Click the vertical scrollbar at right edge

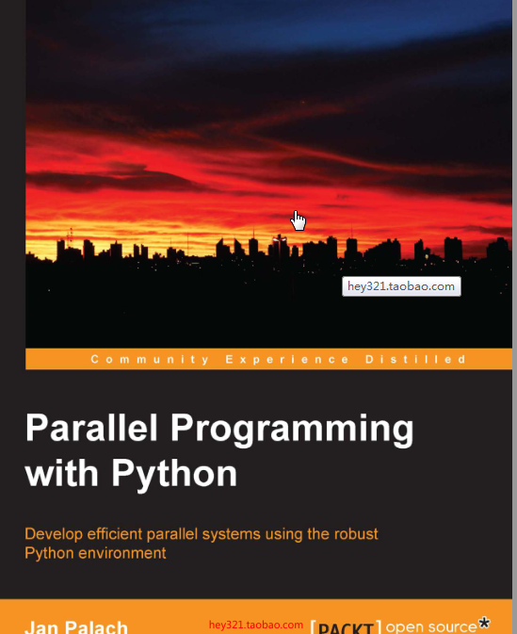tap(514, 317)
